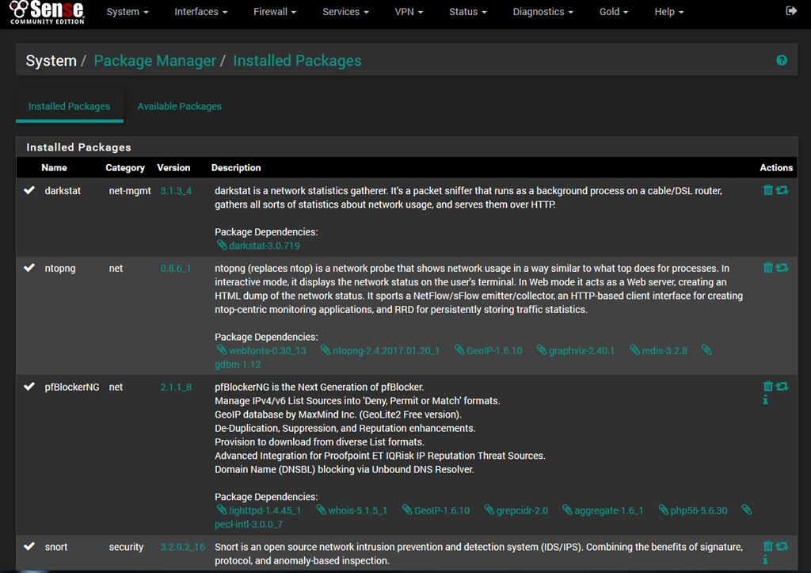The image size is (811, 573).
Task: Reinstall the ntopng package
Action: point(782,268)
